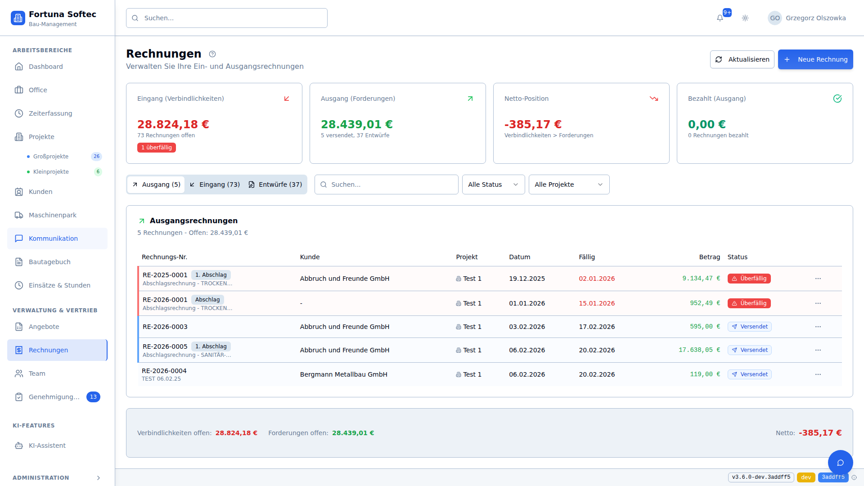
Task: Click the help icon beside Rechnungen title
Action: point(212,54)
